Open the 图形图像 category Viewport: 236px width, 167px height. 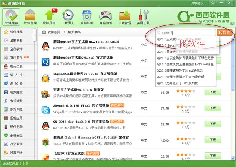tap(16, 109)
